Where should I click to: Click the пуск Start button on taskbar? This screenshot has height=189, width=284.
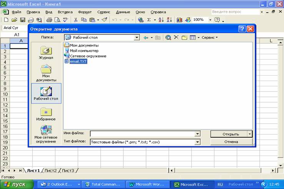click(15, 184)
